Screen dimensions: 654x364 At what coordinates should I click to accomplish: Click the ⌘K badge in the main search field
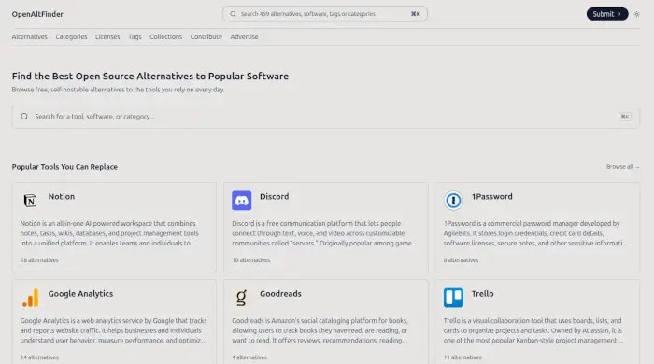(x=624, y=116)
